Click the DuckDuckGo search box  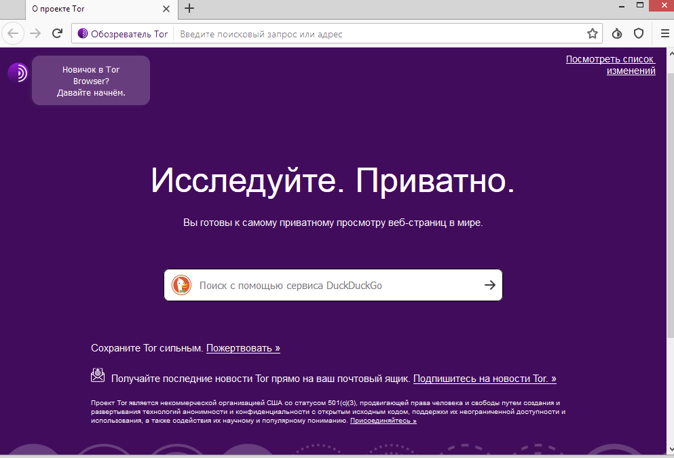pos(333,285)
